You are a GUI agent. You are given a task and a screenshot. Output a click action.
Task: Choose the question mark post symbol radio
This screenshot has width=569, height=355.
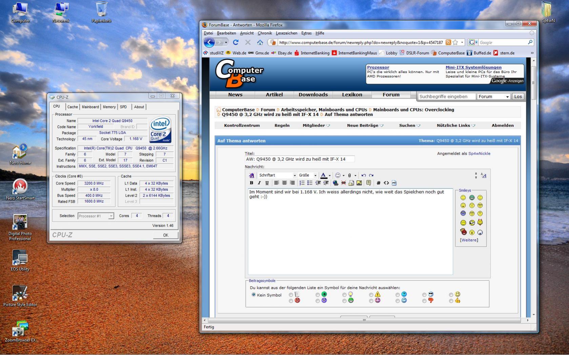398,295
